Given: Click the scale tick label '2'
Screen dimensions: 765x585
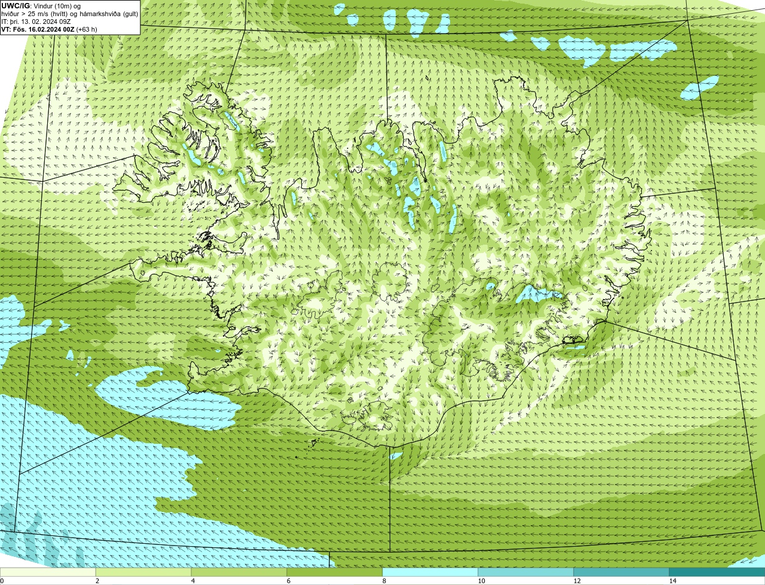Looking at the screenshot, I should [x=97, y=581].
